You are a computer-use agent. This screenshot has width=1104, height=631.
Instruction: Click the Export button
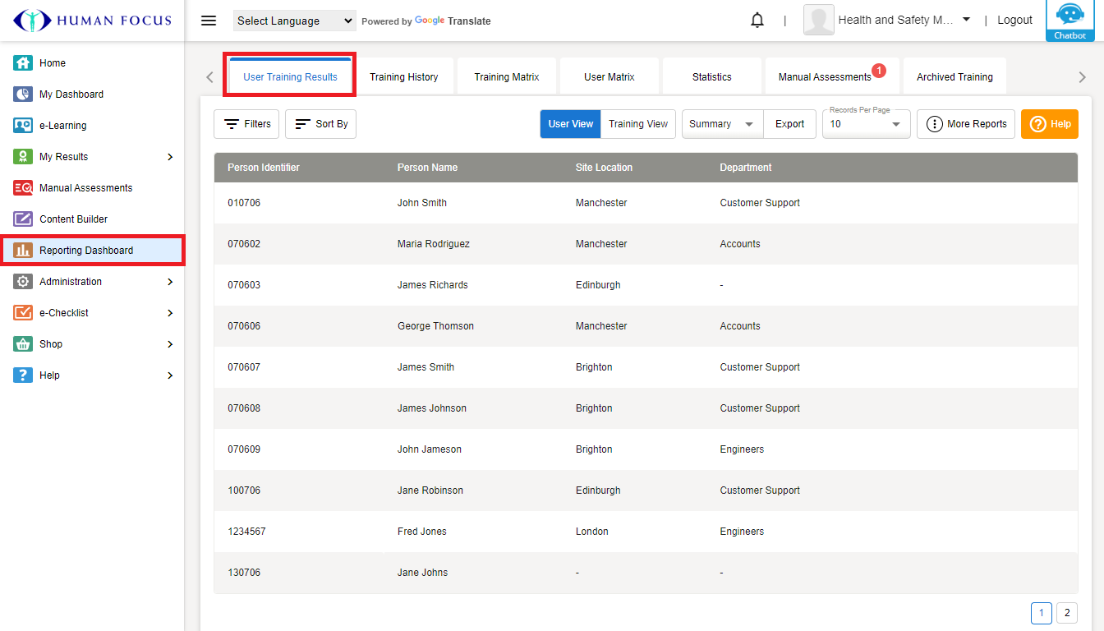click(789, 124)
